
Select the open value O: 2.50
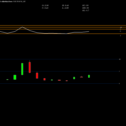[45, 5]
